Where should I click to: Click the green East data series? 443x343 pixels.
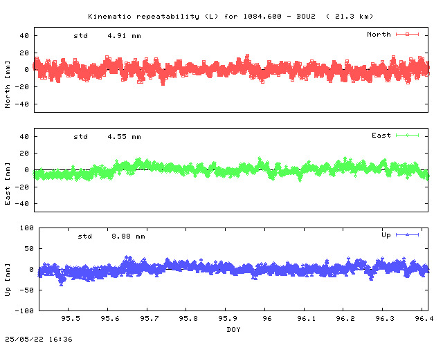tap(231, 169)
